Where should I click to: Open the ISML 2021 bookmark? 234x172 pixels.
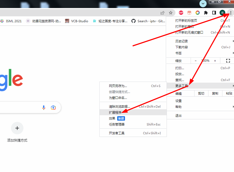[x=11, y=21]
